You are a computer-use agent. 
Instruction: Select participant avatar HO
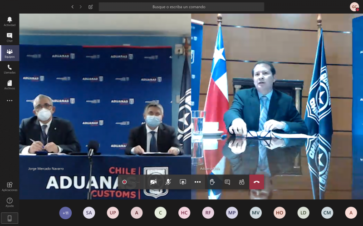(x=280, y=213)
